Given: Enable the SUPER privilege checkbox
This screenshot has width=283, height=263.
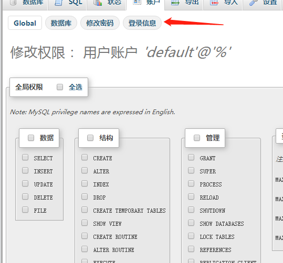Looking at the screenshot, I should (x=191, y=170).
